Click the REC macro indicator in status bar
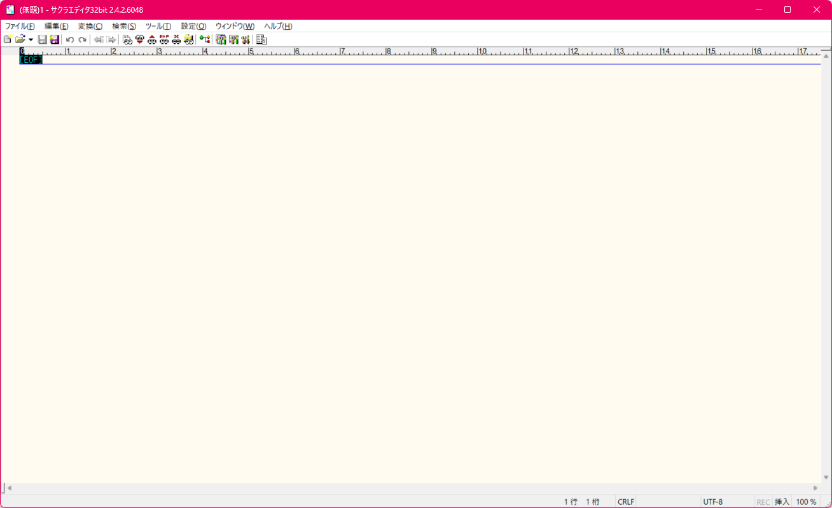 click(x=763, y=502)
